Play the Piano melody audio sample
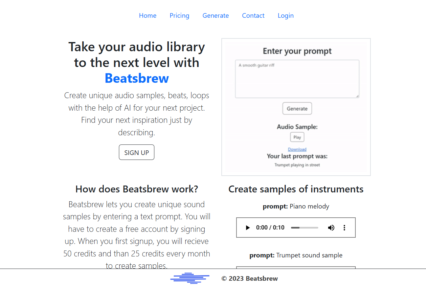 pyautogui.click(x=248, y=228)
